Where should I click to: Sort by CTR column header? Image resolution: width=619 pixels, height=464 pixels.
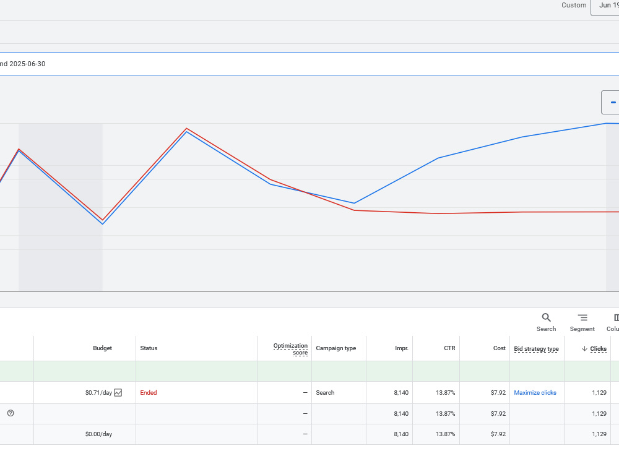click(x=449, y=348)
